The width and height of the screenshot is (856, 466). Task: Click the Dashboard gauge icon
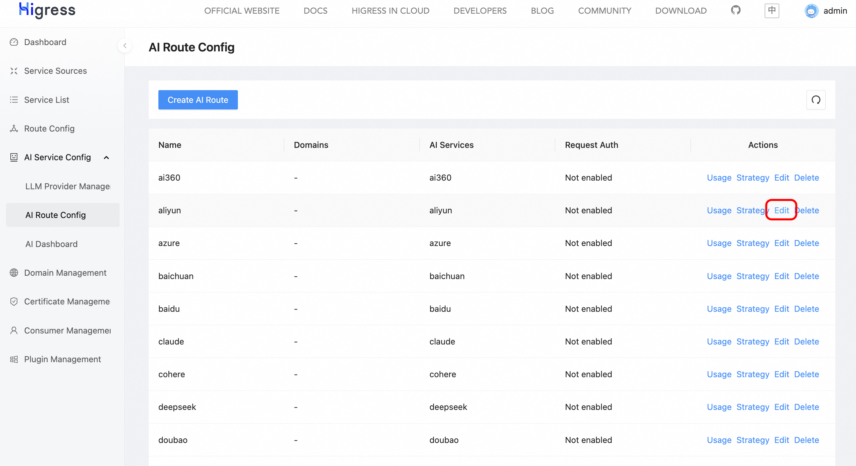(14, 42)
